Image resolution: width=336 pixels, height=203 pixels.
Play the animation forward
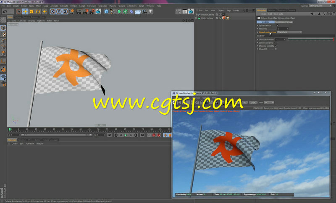pyautogui.click(x=126, y=135)
